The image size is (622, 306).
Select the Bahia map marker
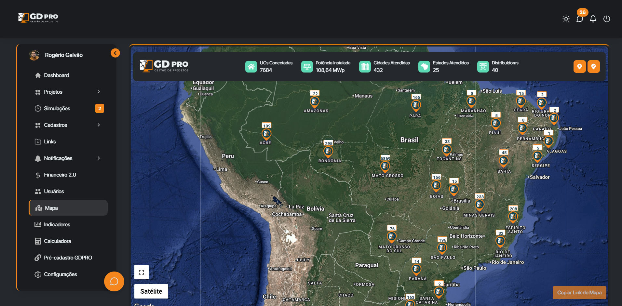[504, 161]
